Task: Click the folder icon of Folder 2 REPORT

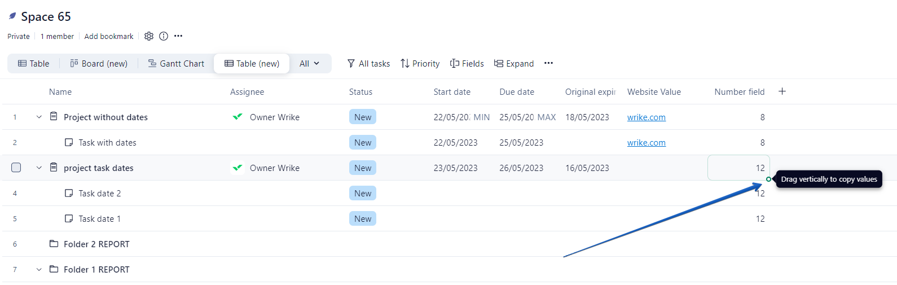Action: [x=54, y=244]
